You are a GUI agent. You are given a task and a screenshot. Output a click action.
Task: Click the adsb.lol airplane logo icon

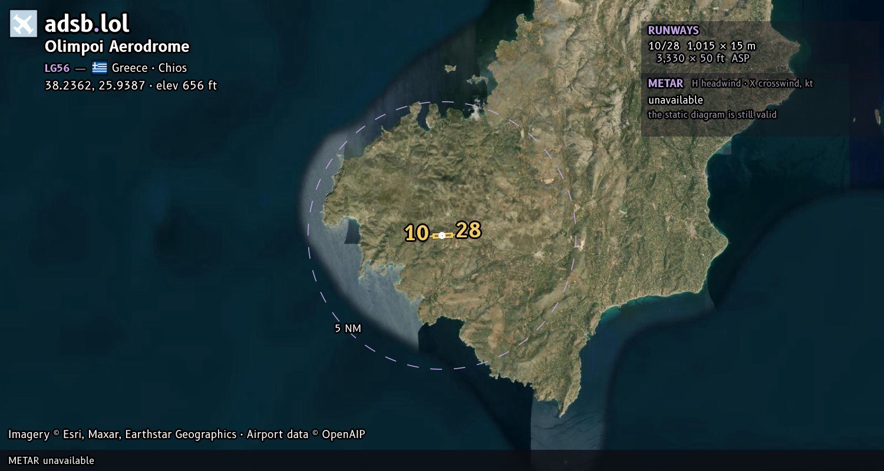[x=24, y=24]
